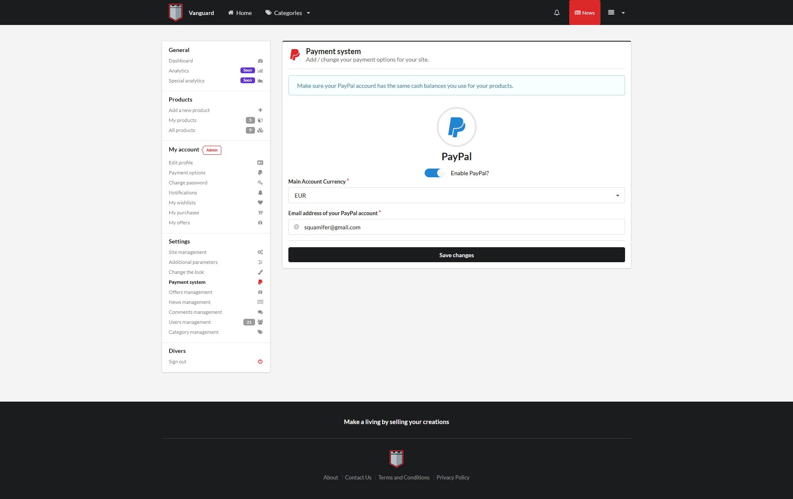Click the key icon for Change password

coord(260,183)
